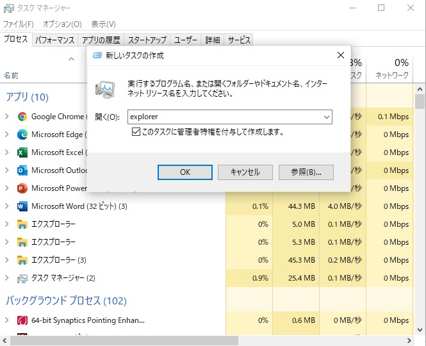Click the scroll left arrow
Viewport: 426px width, 346px height.
(x=4, y=341)
